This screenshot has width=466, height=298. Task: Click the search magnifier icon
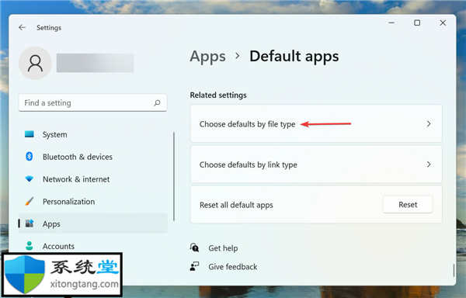pos(157,103)
